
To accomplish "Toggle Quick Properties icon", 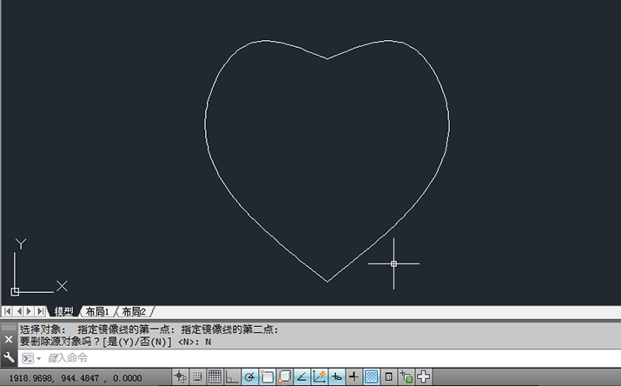I will [389, 376].
